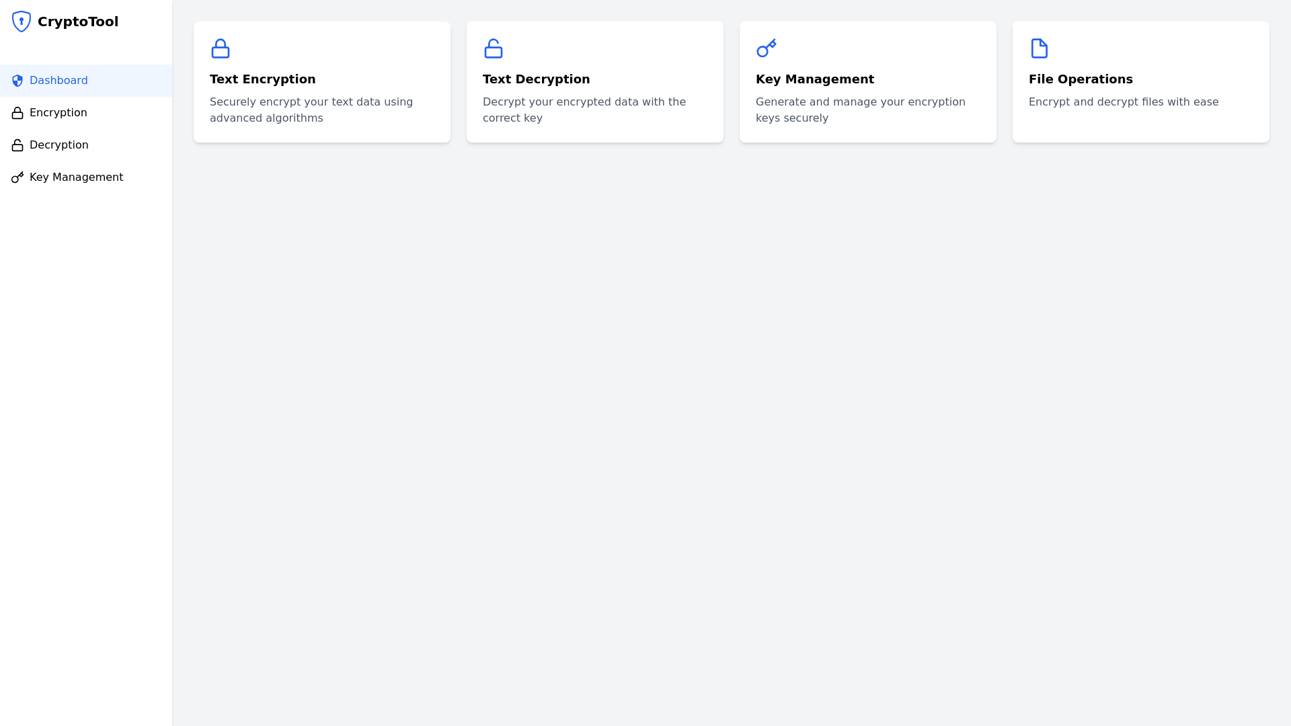
Task: Click the CryptoTool title text
Action: pos(77,21)
